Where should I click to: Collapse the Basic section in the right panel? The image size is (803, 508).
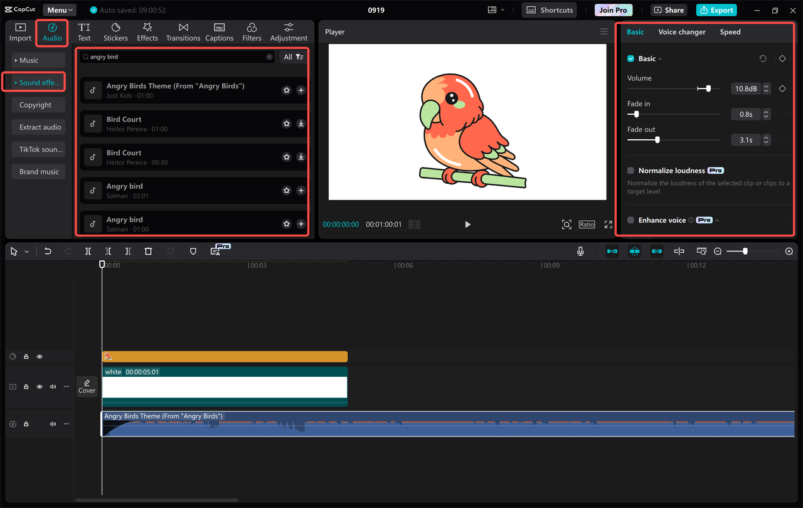pyautogui.click(x=662, y=58)
